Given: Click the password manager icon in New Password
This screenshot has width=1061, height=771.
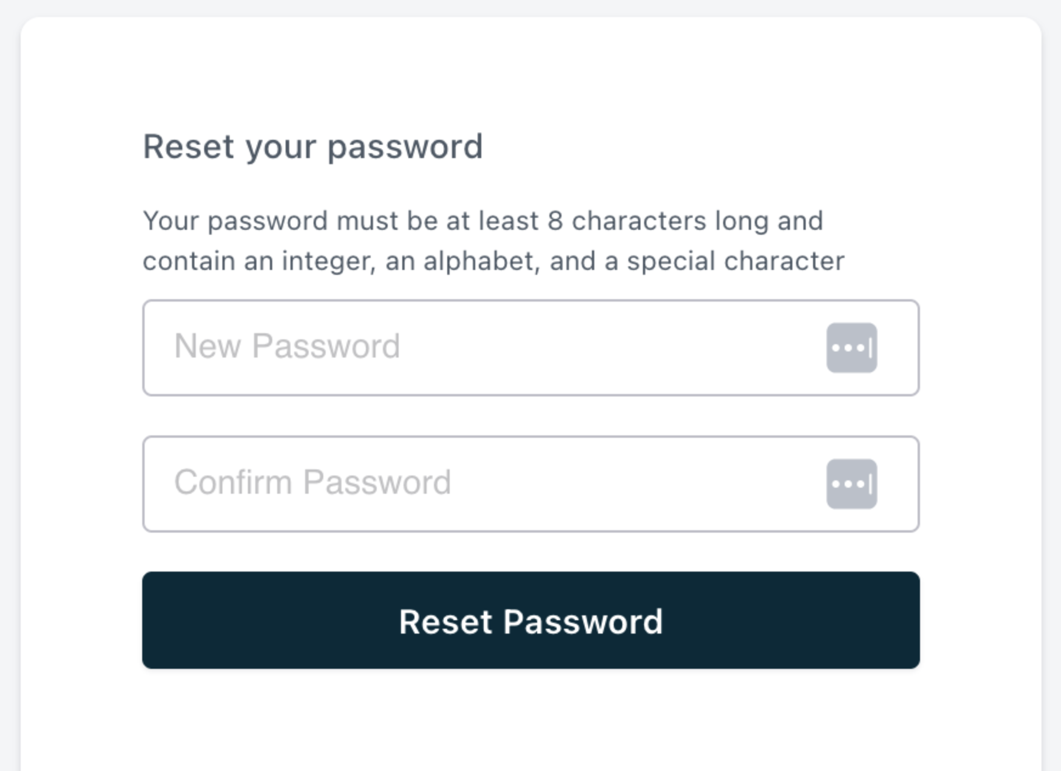Looking at the screenshot, I should pos(851,348).
